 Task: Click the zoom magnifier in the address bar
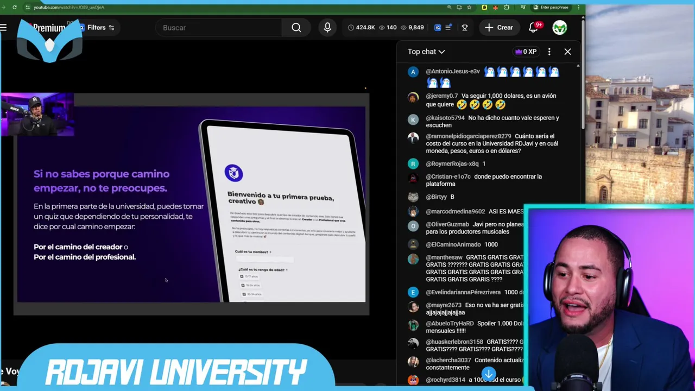coord(449,7)
